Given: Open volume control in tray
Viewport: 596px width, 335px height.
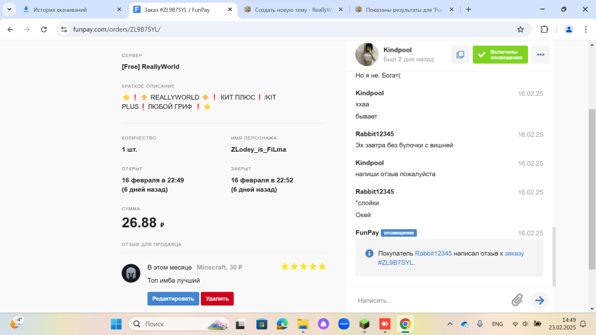Looking at the screenshot, I should point(526,324).
